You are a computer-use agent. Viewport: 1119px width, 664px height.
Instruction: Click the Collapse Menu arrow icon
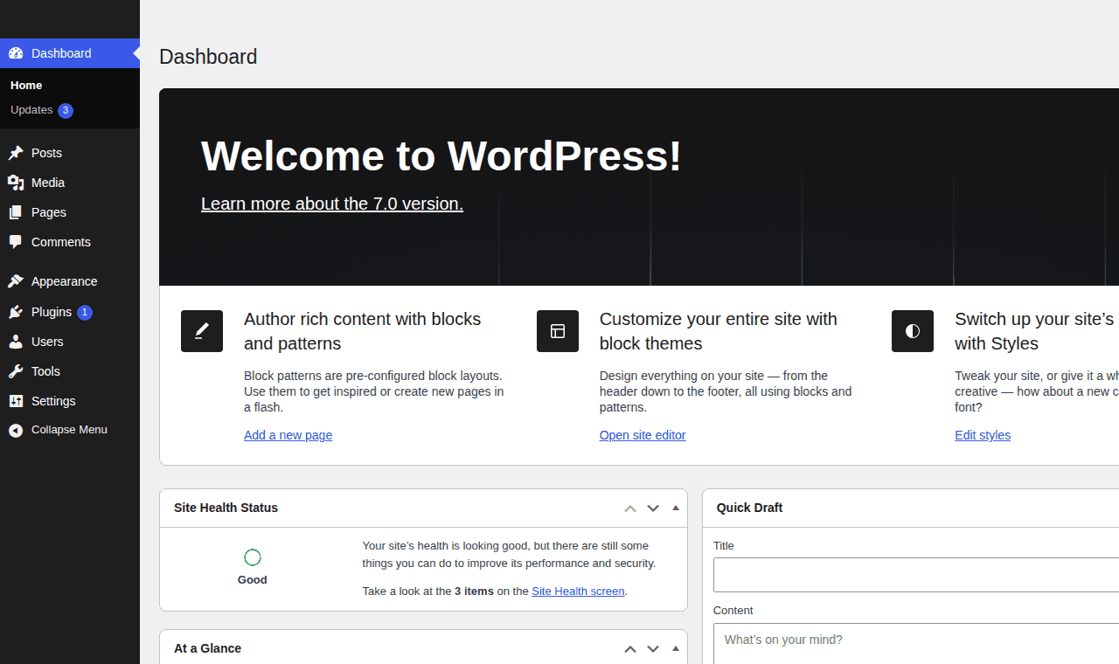(x=16, y=430)
